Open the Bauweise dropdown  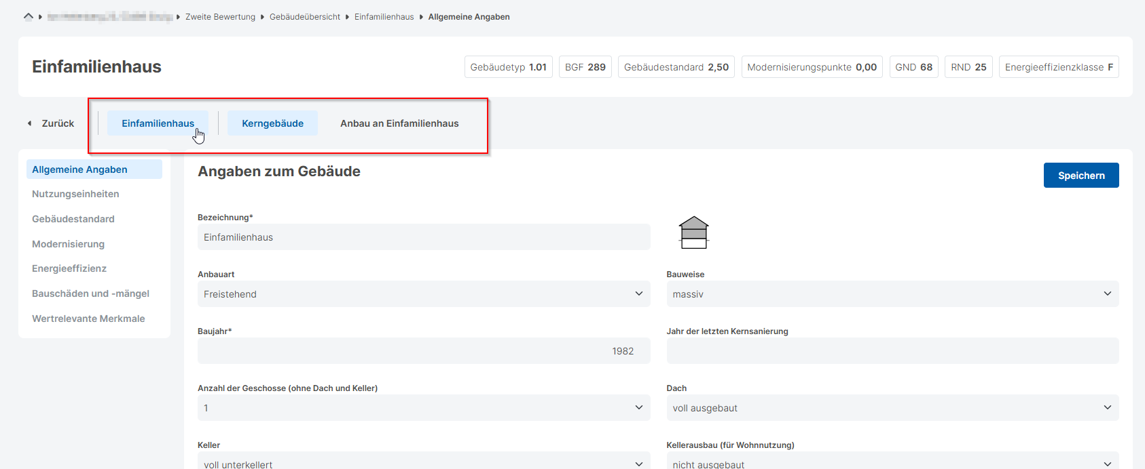tap(892, 294)
